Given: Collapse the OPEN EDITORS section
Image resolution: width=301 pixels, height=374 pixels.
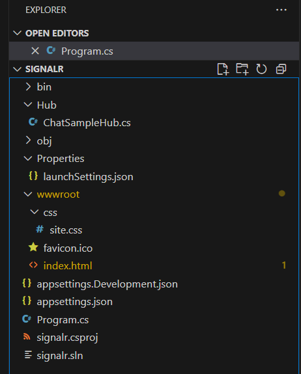Looking at the screenshot, I should click(17, 33).
